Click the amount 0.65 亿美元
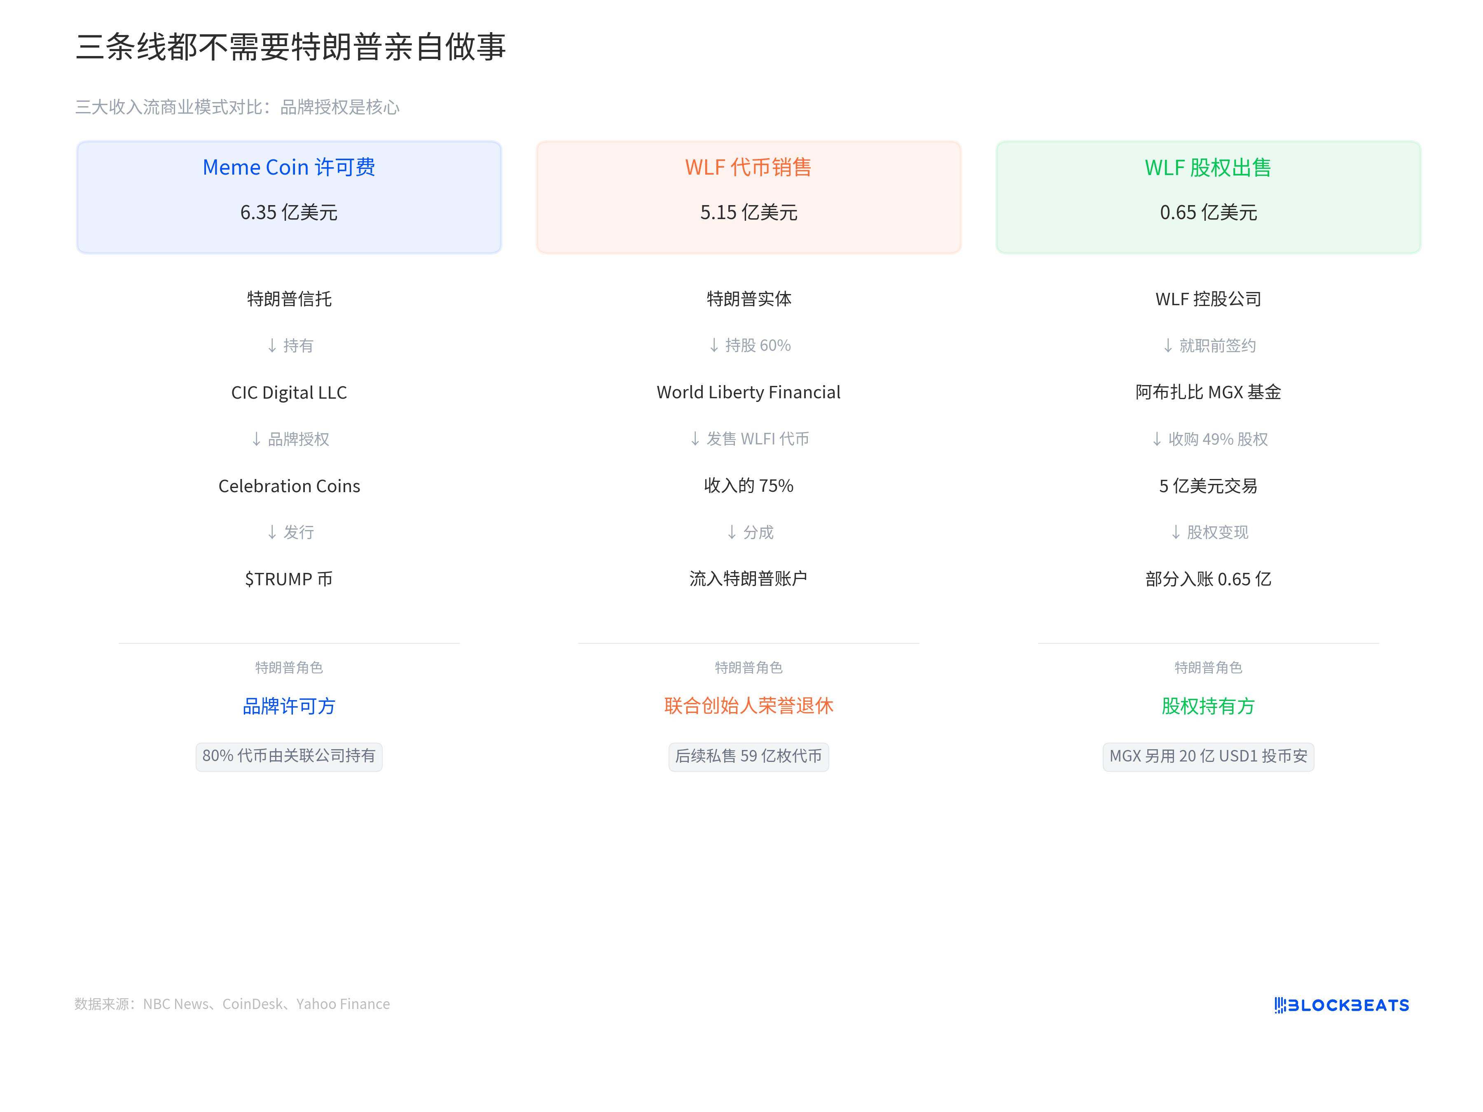This screenshot has width=1483, height=1112. click(1208, 213)
